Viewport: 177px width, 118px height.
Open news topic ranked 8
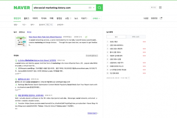(117, 66)
